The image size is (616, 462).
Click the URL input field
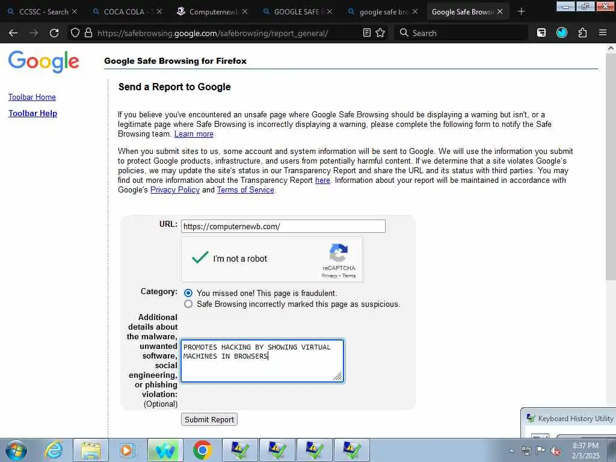(283, 226)
